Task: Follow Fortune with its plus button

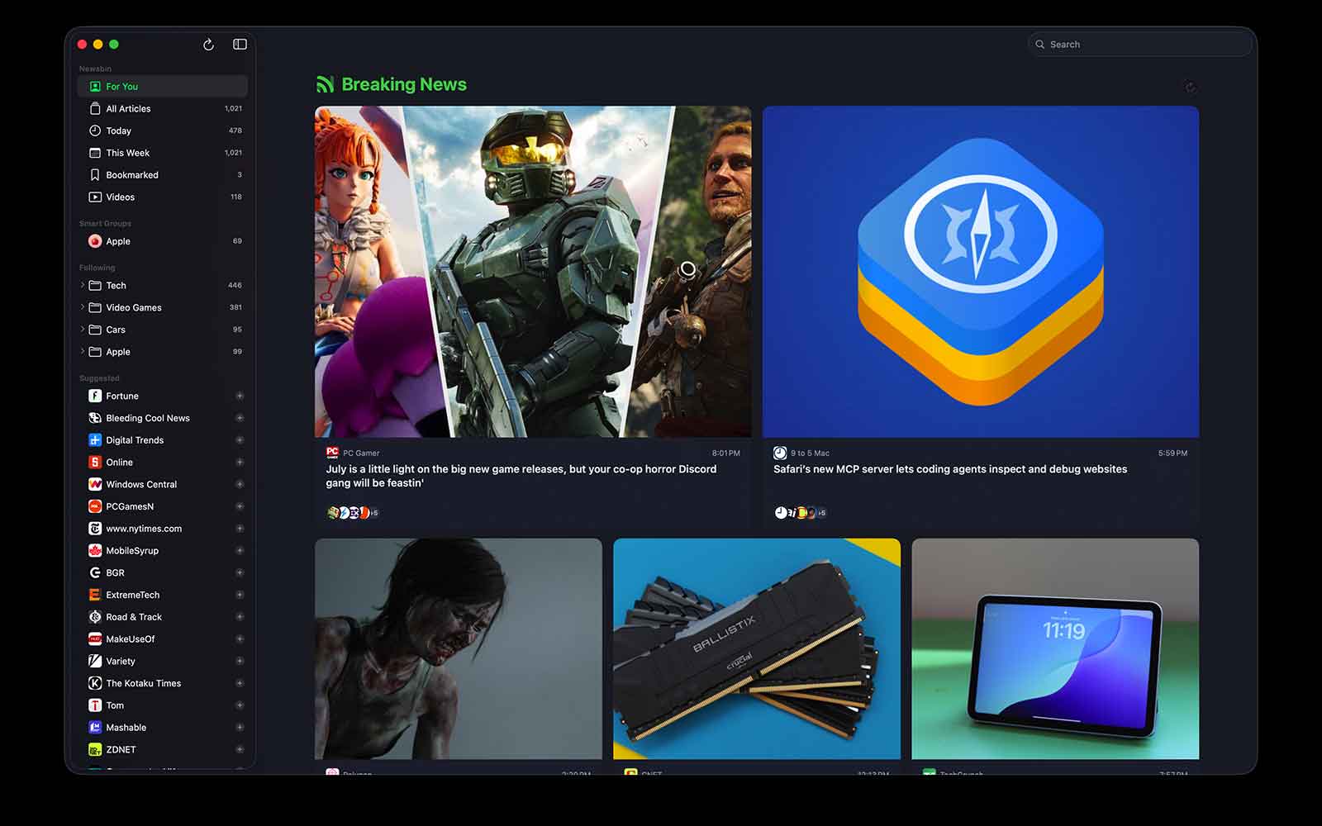Action: pyautogui.click(x=240, y=396)
